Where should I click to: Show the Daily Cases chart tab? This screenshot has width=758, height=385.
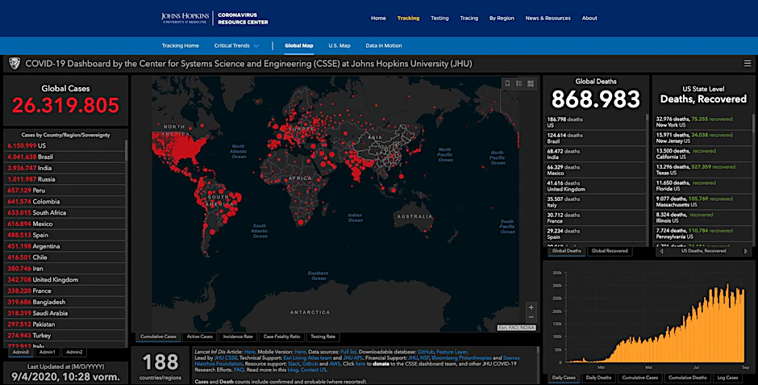(564, 378)
